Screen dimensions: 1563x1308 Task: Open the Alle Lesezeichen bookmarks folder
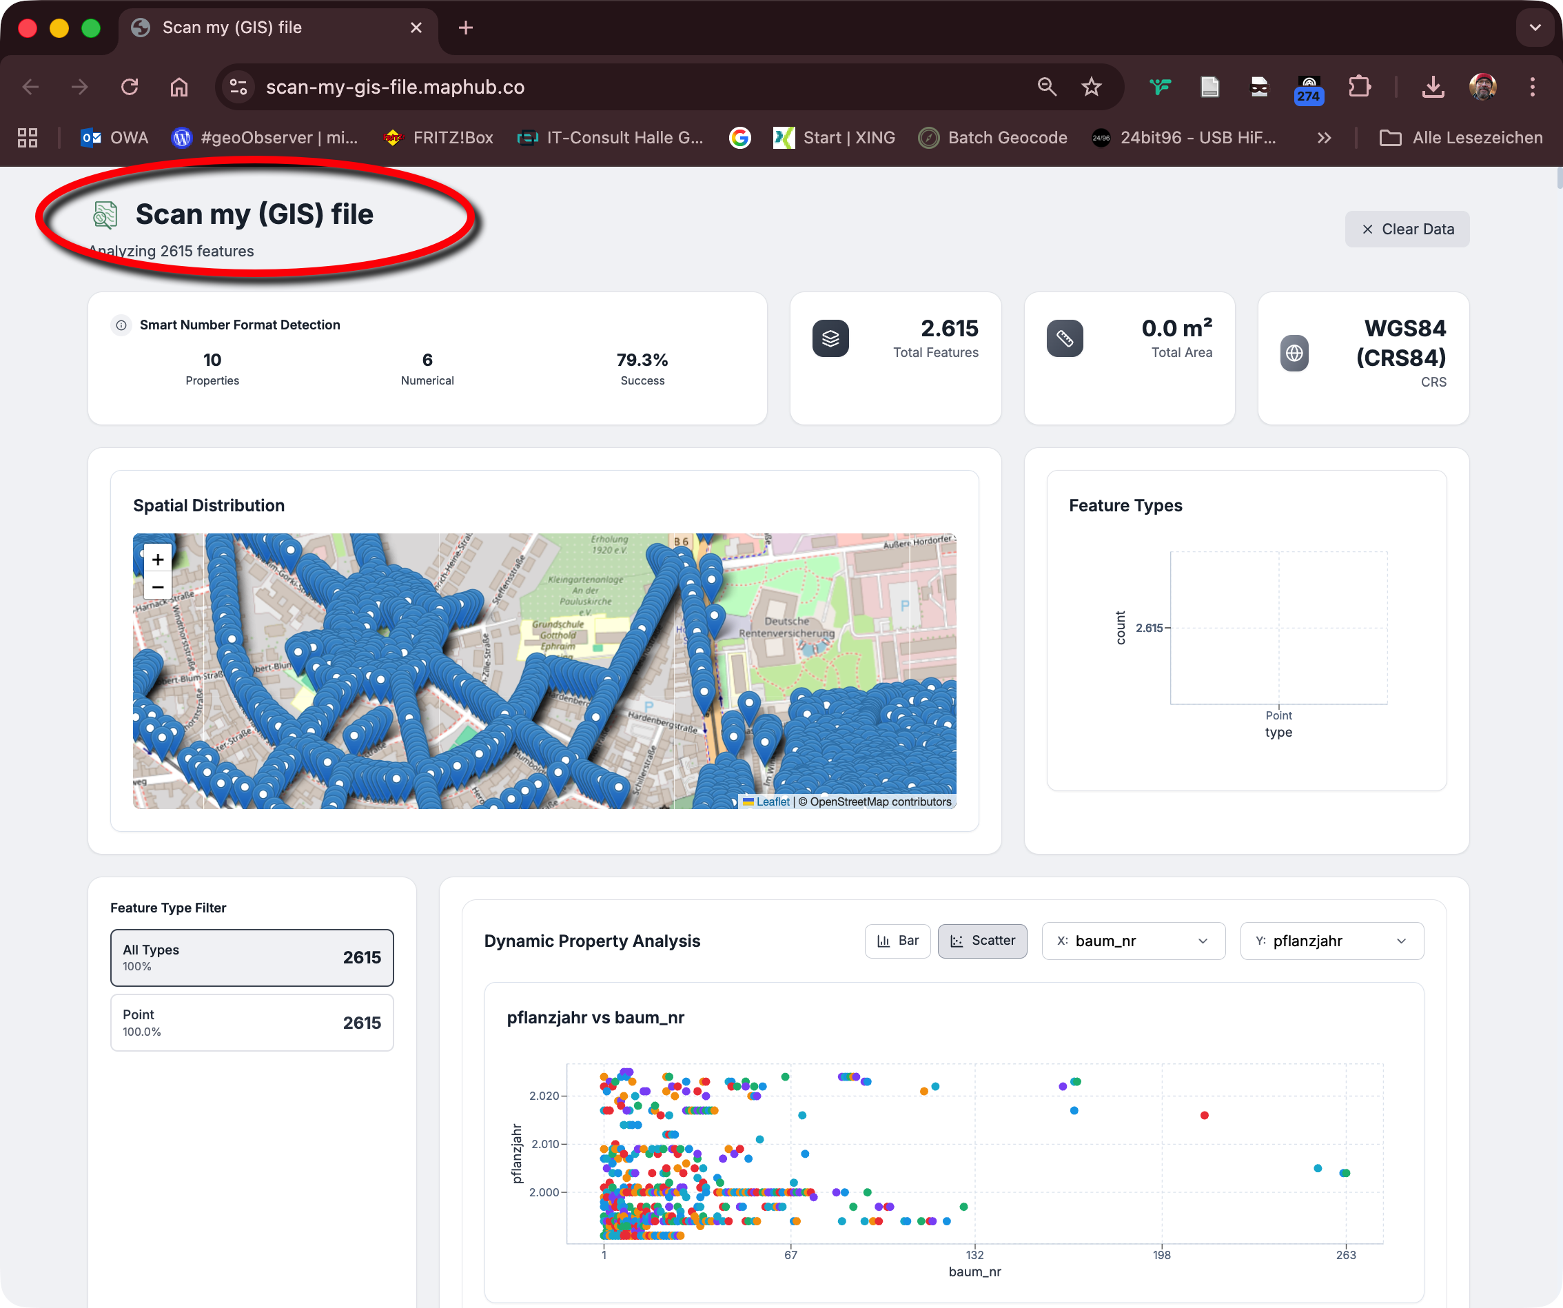[x=1461, y=138]
